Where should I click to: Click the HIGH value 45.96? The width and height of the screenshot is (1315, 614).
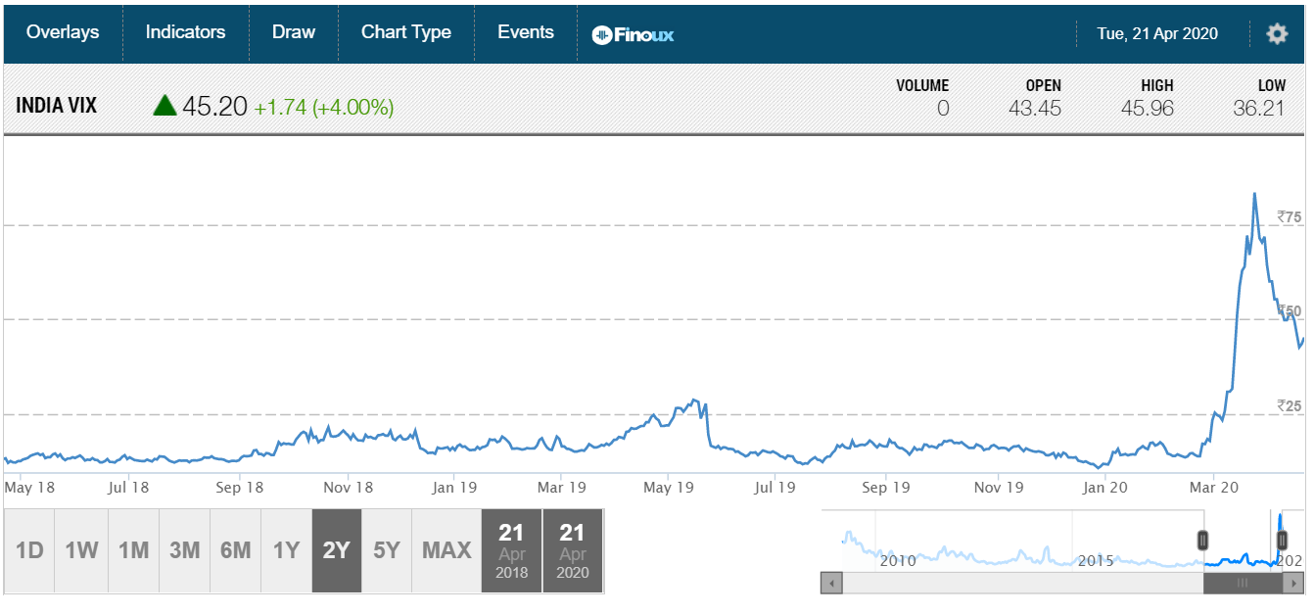(1148, 109)
